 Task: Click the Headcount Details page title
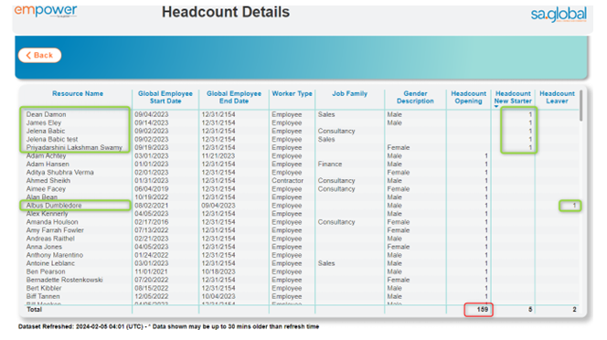click(226, 12)
